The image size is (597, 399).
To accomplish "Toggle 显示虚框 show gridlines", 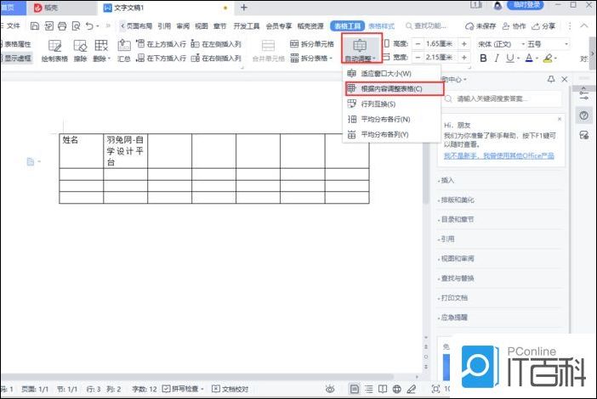I will [16, 58].
